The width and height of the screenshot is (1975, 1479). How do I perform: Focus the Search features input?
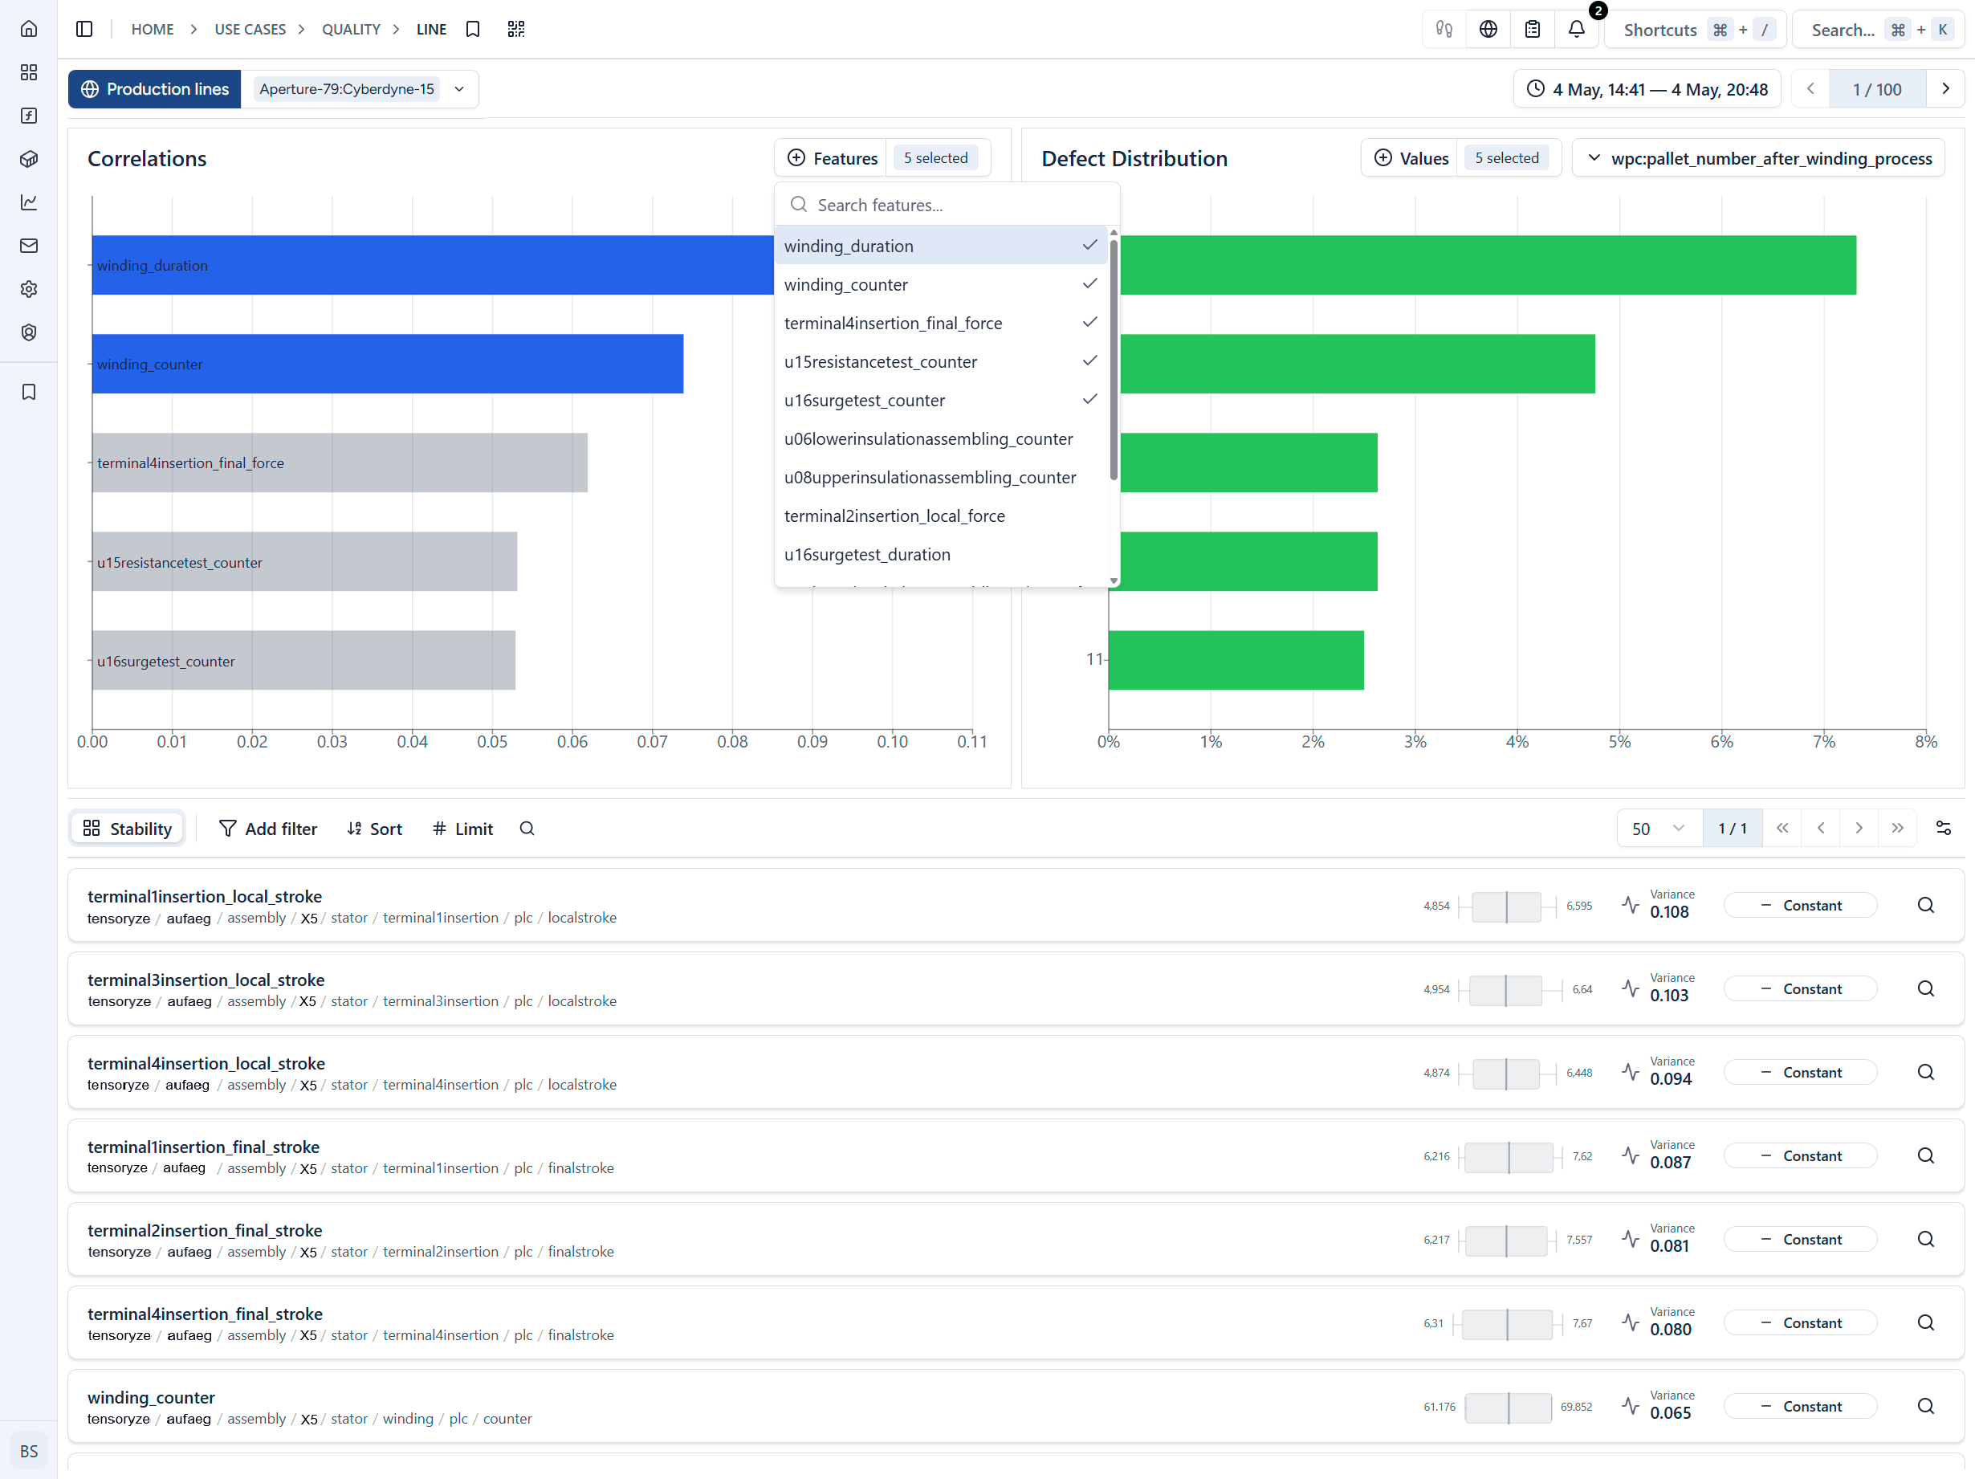coord(947,206)
